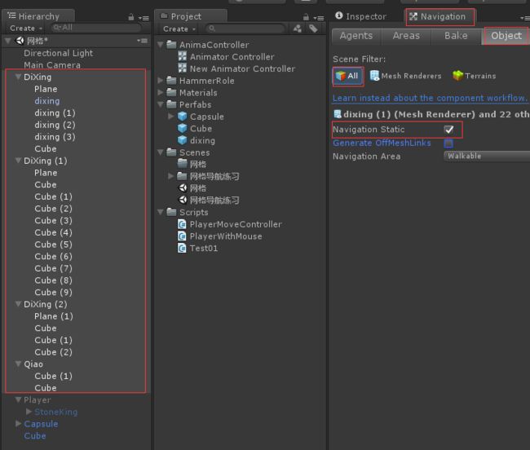
Task: Open the Agents tab in Navigation
Action: coord(356,36)
